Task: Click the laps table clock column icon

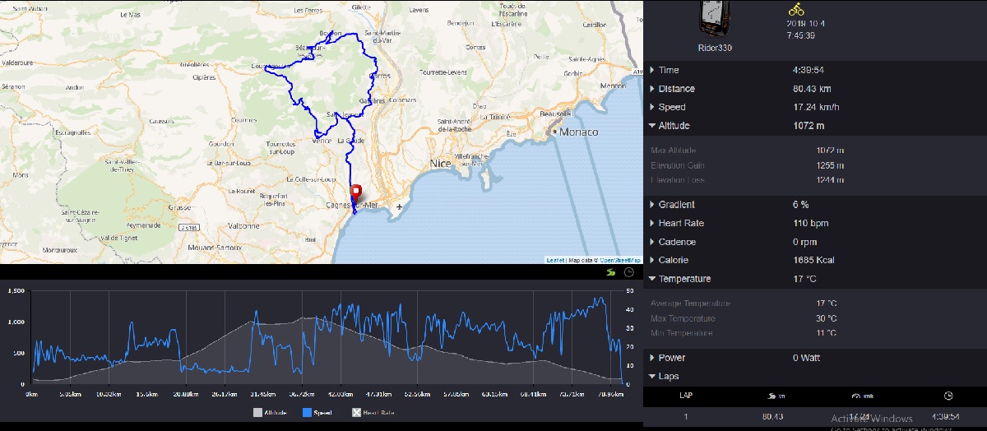Action: (x=947, y=395)
